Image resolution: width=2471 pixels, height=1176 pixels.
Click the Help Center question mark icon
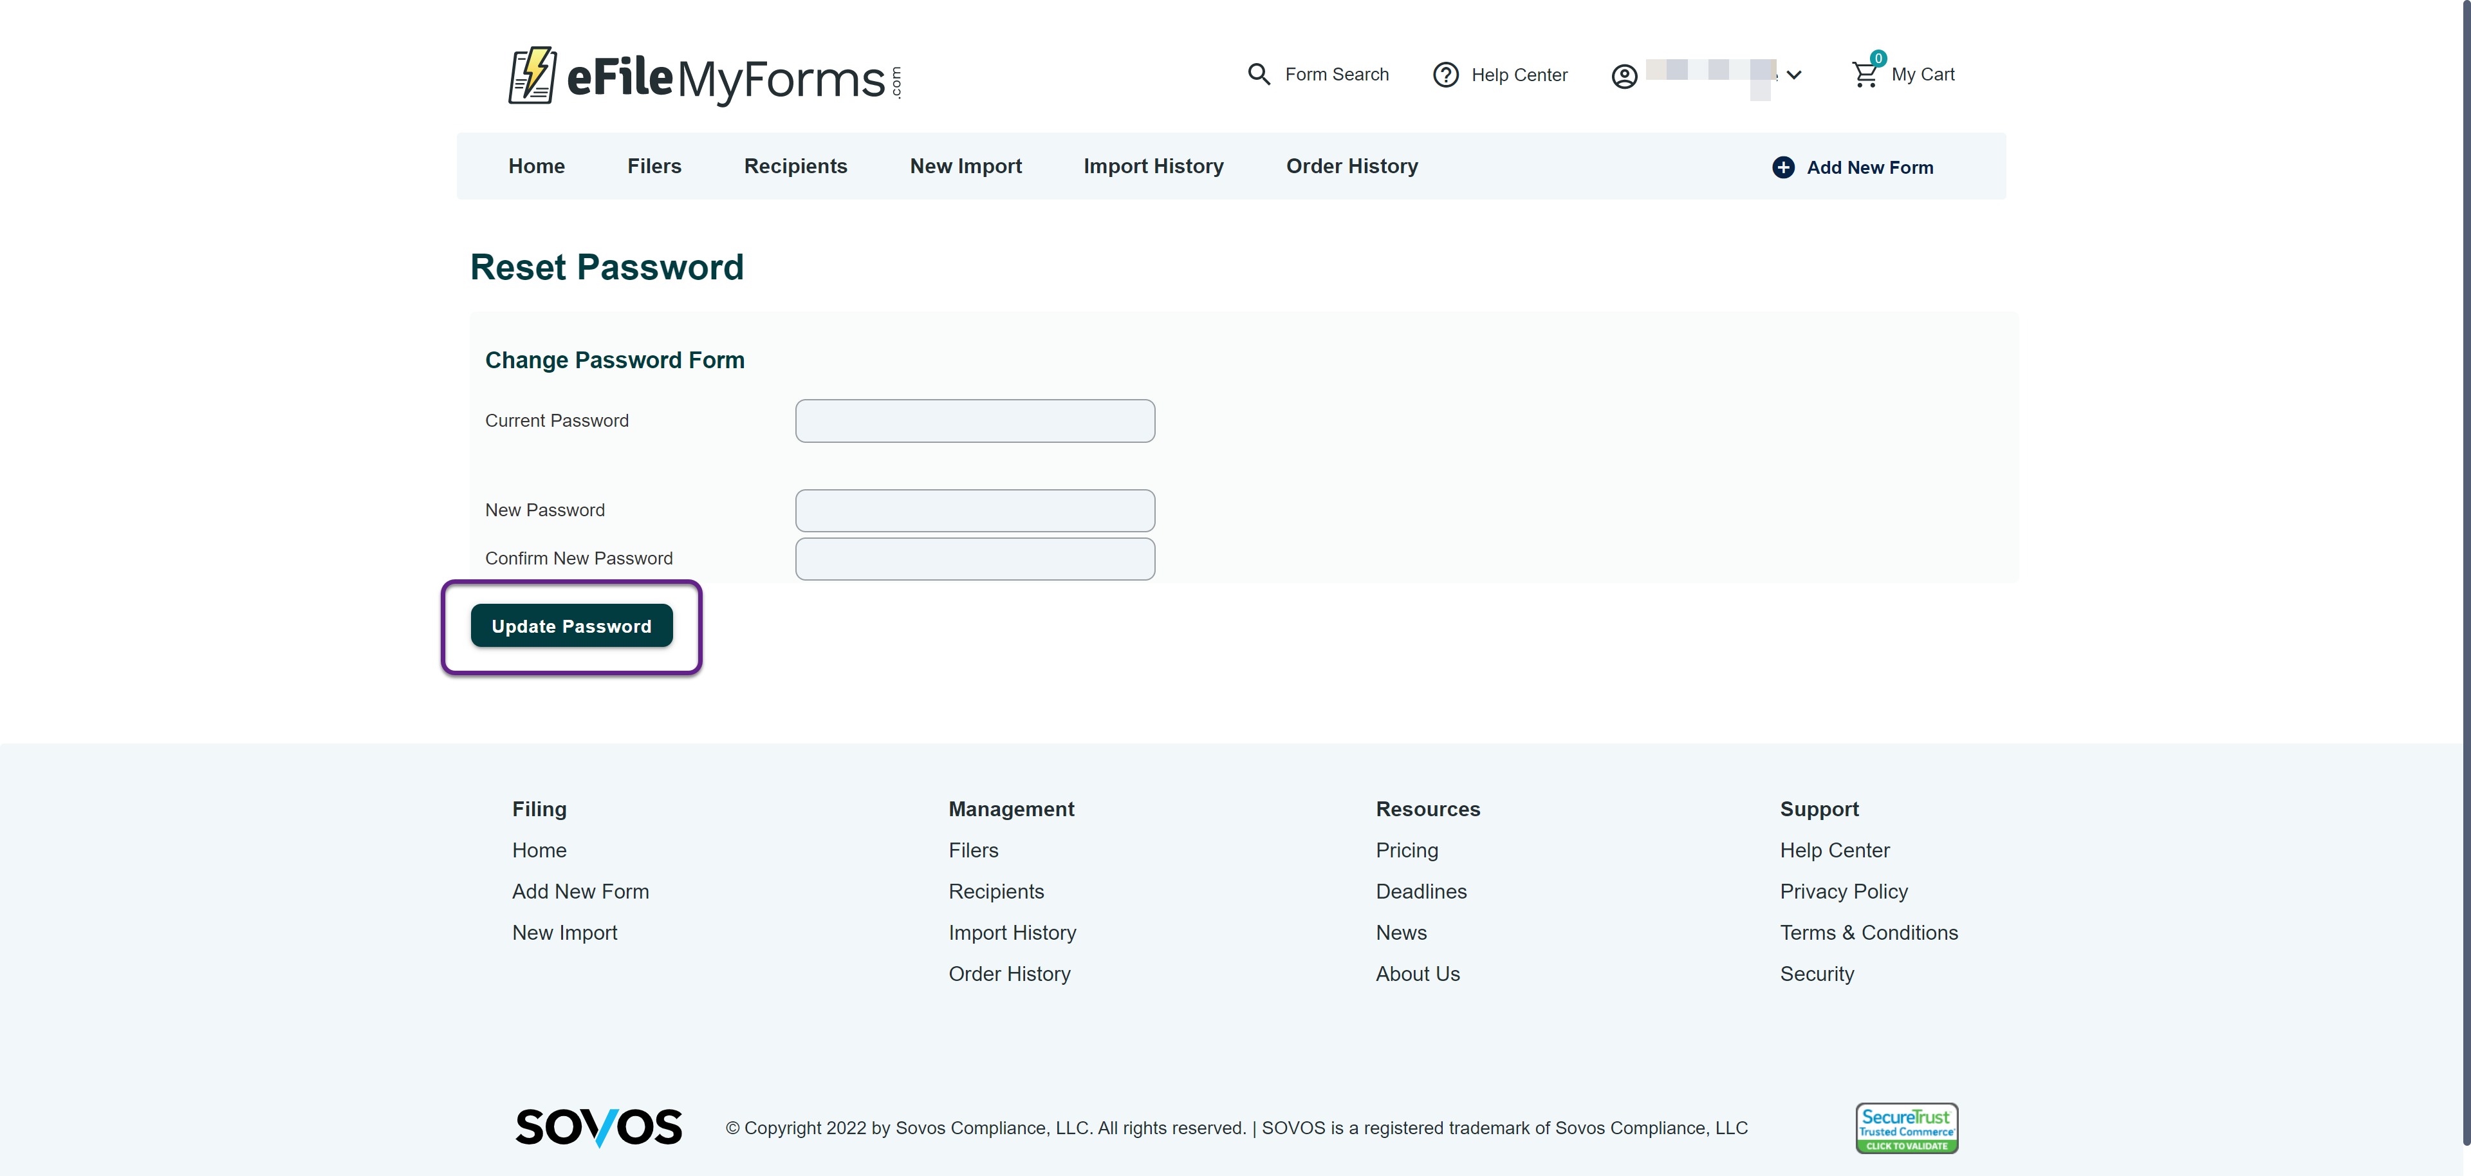(1445, 75)
